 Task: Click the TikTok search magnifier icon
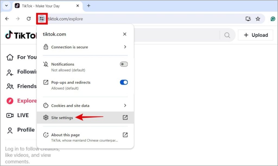227,35
